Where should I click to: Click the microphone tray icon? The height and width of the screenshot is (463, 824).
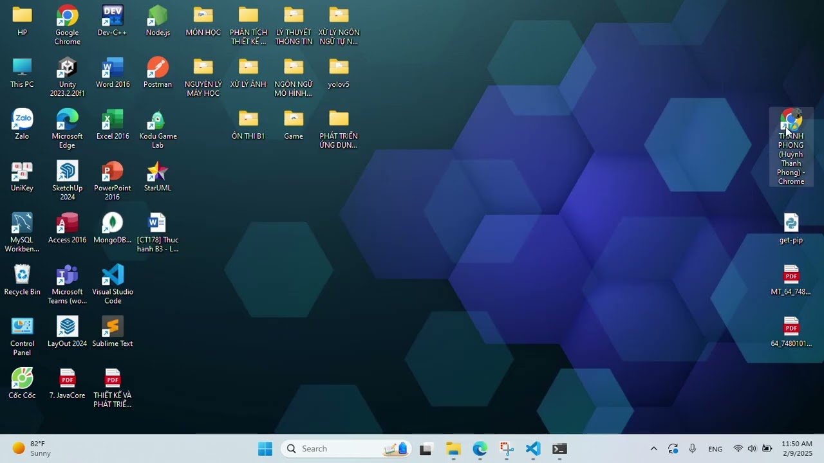click(692, 449)
